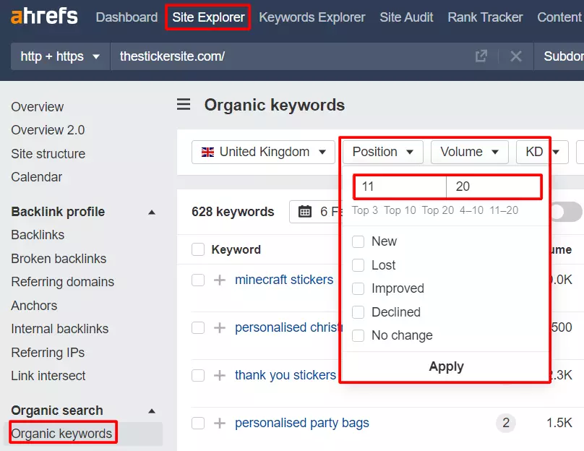Open Keywords Explorer tab
Image resolution: width=584 pixels, height=451 pixels.
(x=312, y=17)
